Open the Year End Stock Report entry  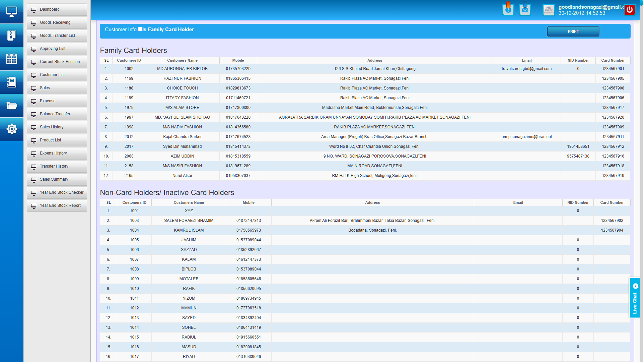[57, 205]
